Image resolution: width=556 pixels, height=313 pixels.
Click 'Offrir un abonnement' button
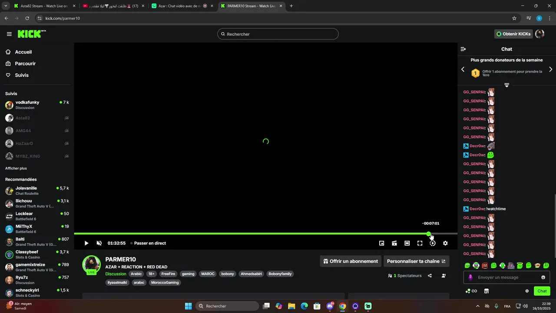(351, 261)
